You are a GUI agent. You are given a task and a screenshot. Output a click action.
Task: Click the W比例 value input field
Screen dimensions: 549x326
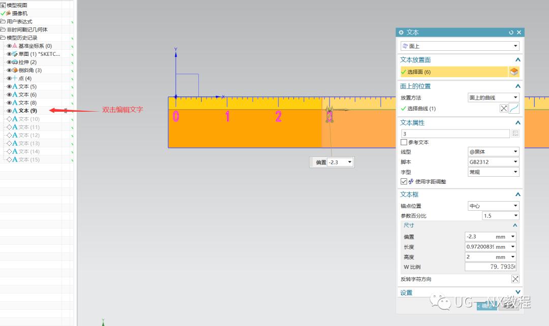click(x=491, y=267)
